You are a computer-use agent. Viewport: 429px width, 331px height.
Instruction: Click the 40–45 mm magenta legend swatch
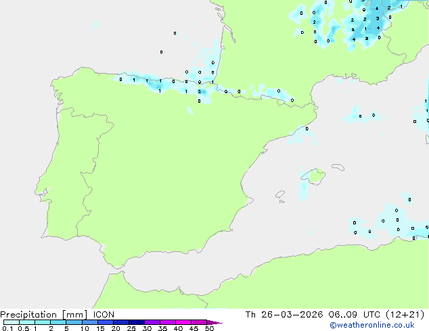[x=183, y=322]
